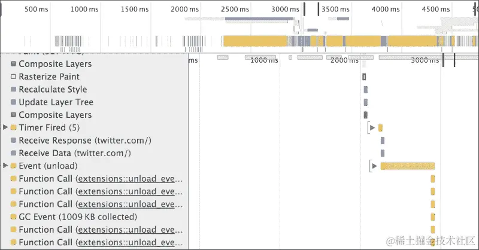Viewport: 479px width, 250px height.
Task: Click the long yellow Event (unload) timeline bar
Action: click(x=408, y=166)
